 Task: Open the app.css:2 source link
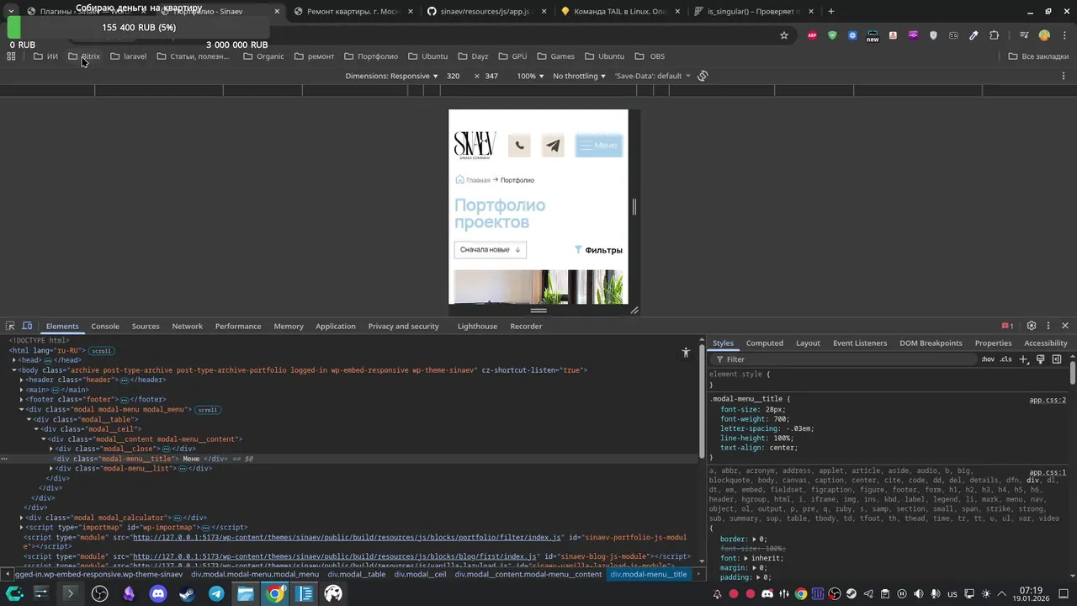pyautogui.click(x=1048, y=400)
